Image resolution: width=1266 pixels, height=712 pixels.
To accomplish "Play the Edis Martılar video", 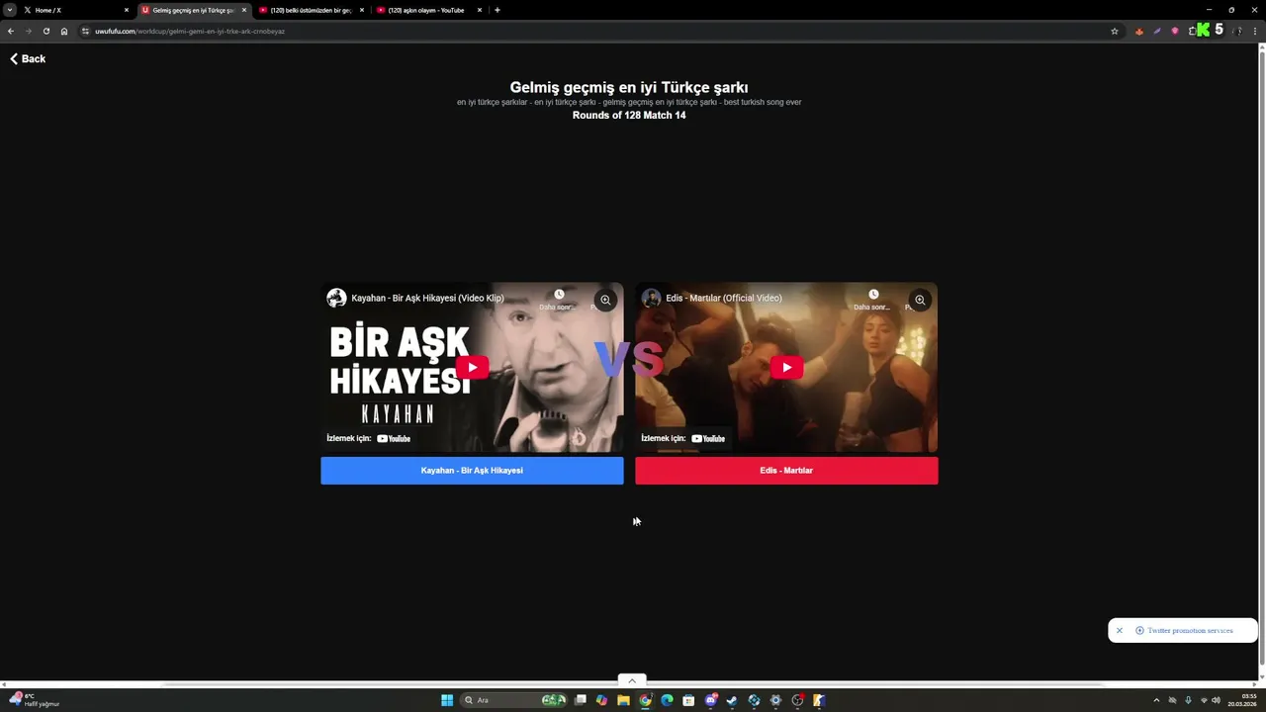I will pyautogui.click(x=786, y=368).
